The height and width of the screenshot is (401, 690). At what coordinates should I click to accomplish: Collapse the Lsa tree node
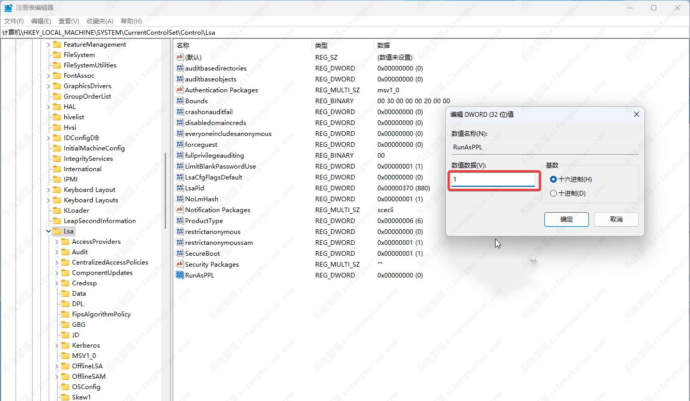[x=48, y=231]
